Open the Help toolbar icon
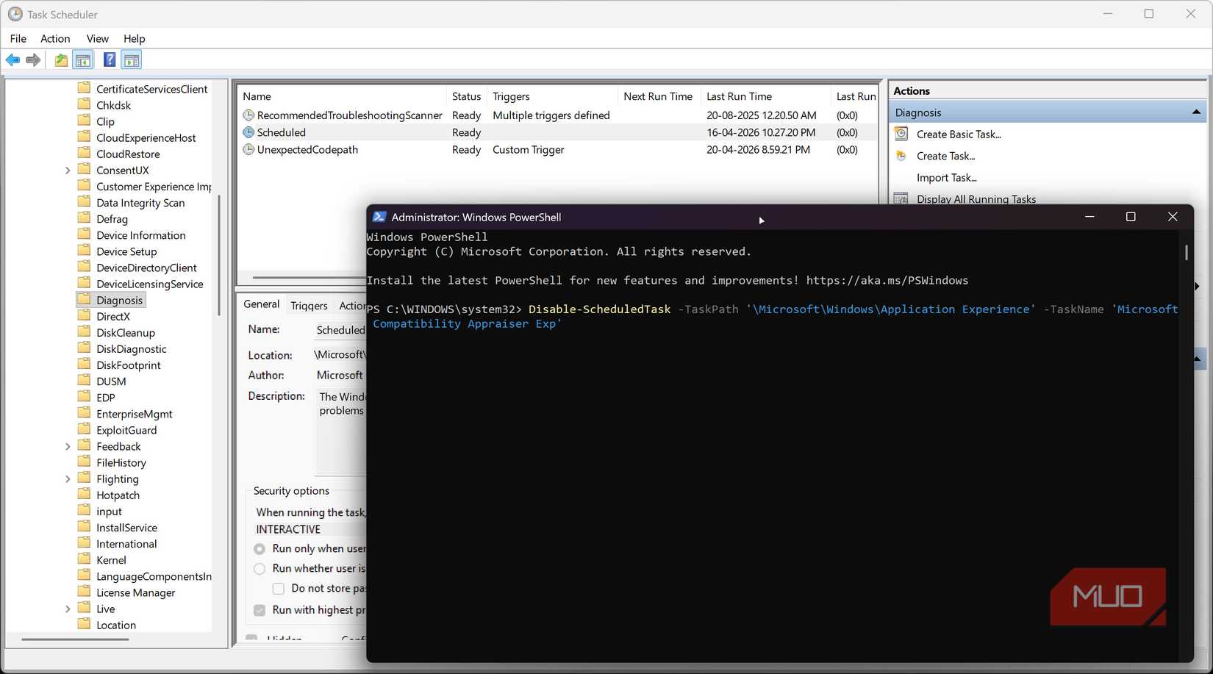 click(110, 60)
